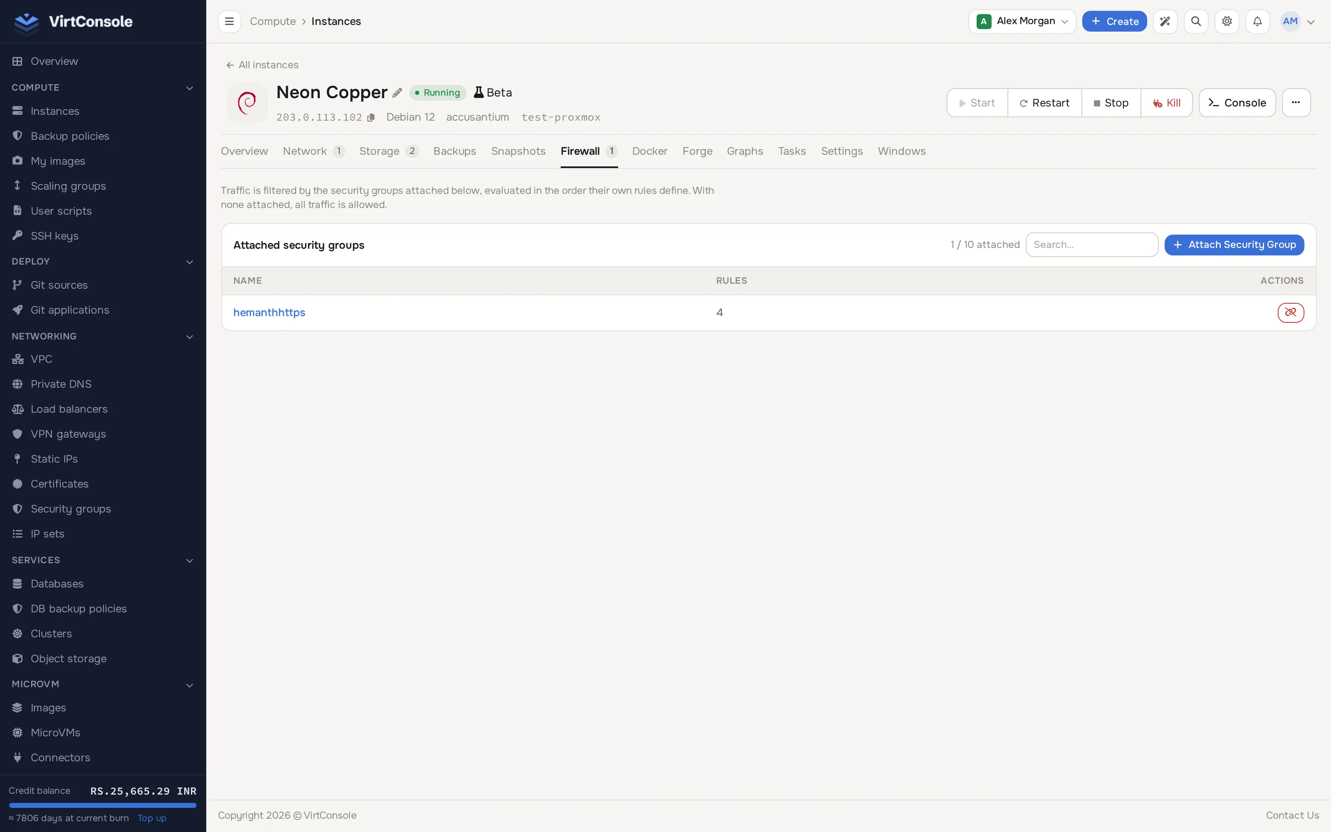Viewport: 1331px width, 832px height.
Task: Open the notifications bell
Action: tap(1257, 22)
